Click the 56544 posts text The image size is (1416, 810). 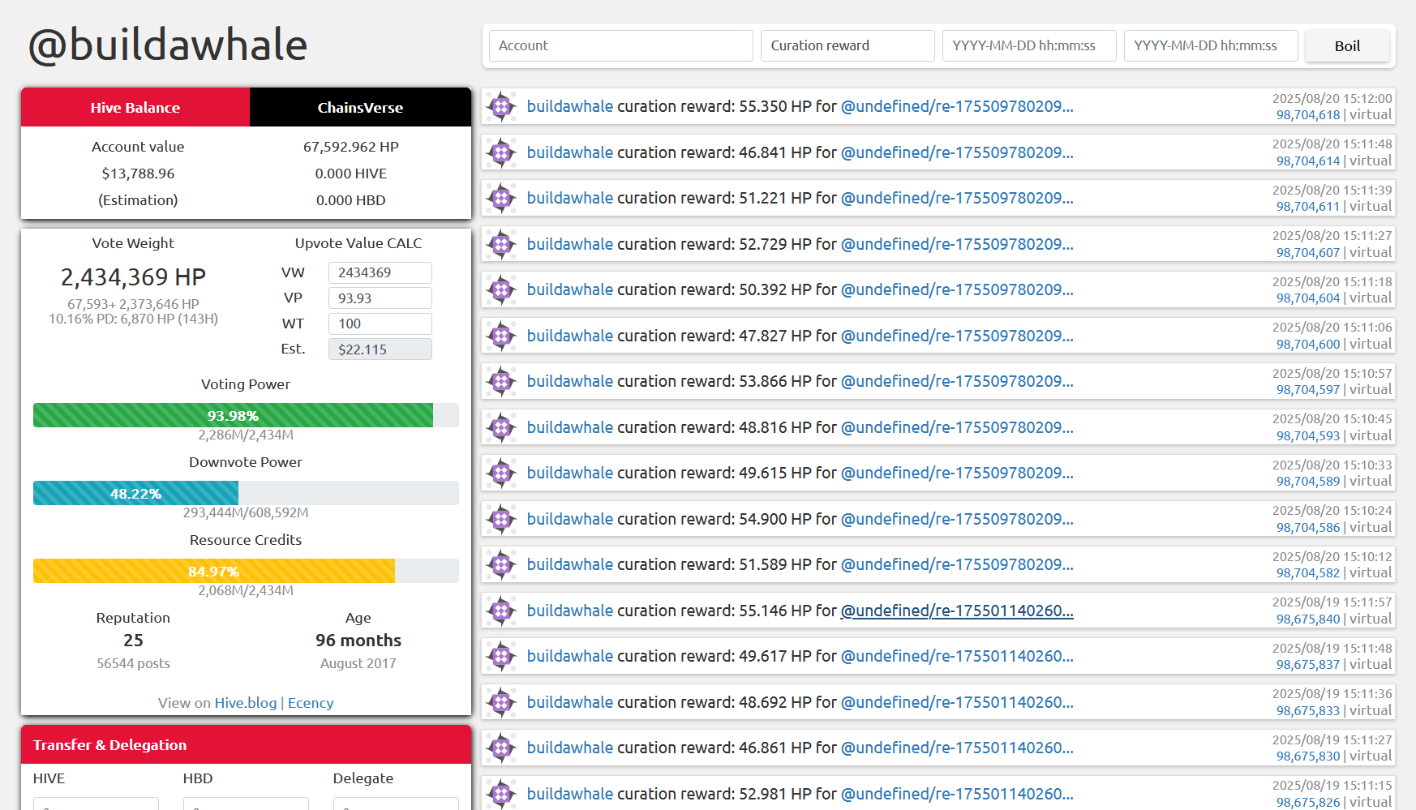click(x=133, y=663)
